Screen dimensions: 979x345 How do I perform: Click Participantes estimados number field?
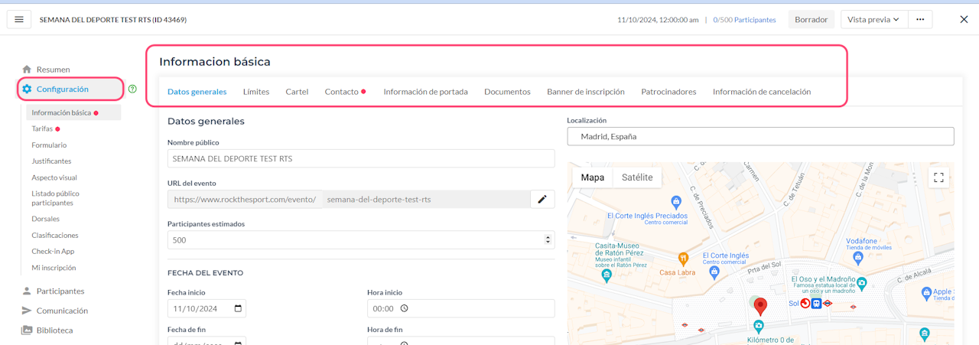click(x=361, y=240)
